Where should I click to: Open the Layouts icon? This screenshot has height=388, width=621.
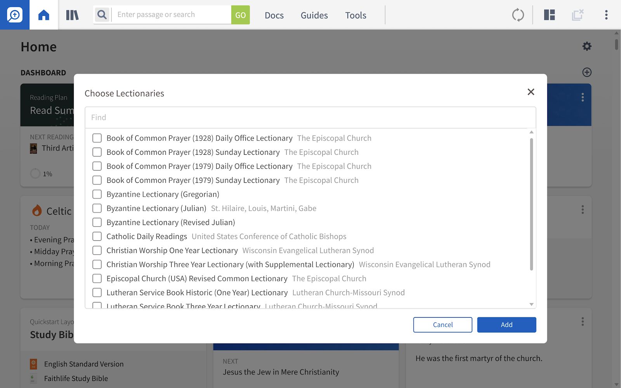pos(549,15)
